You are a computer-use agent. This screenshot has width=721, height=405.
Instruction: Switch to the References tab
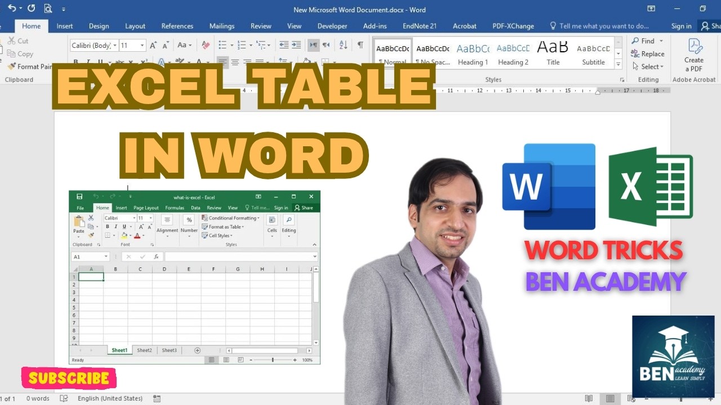(177, 26)
